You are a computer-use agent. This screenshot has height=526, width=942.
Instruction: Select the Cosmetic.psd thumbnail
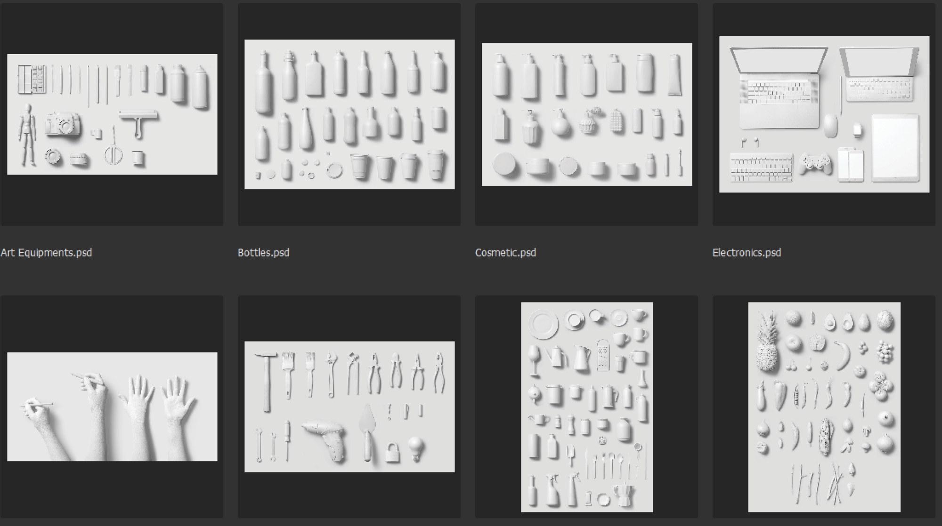587,114
